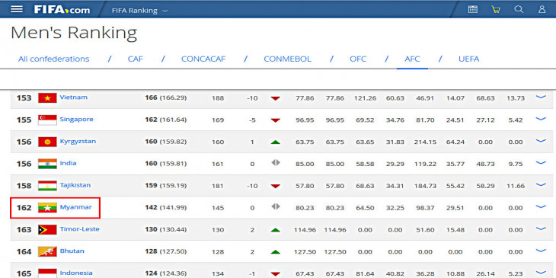The image size is (556, 278).
Task: Open the hamburger menu icon
Action: (17, 9)
